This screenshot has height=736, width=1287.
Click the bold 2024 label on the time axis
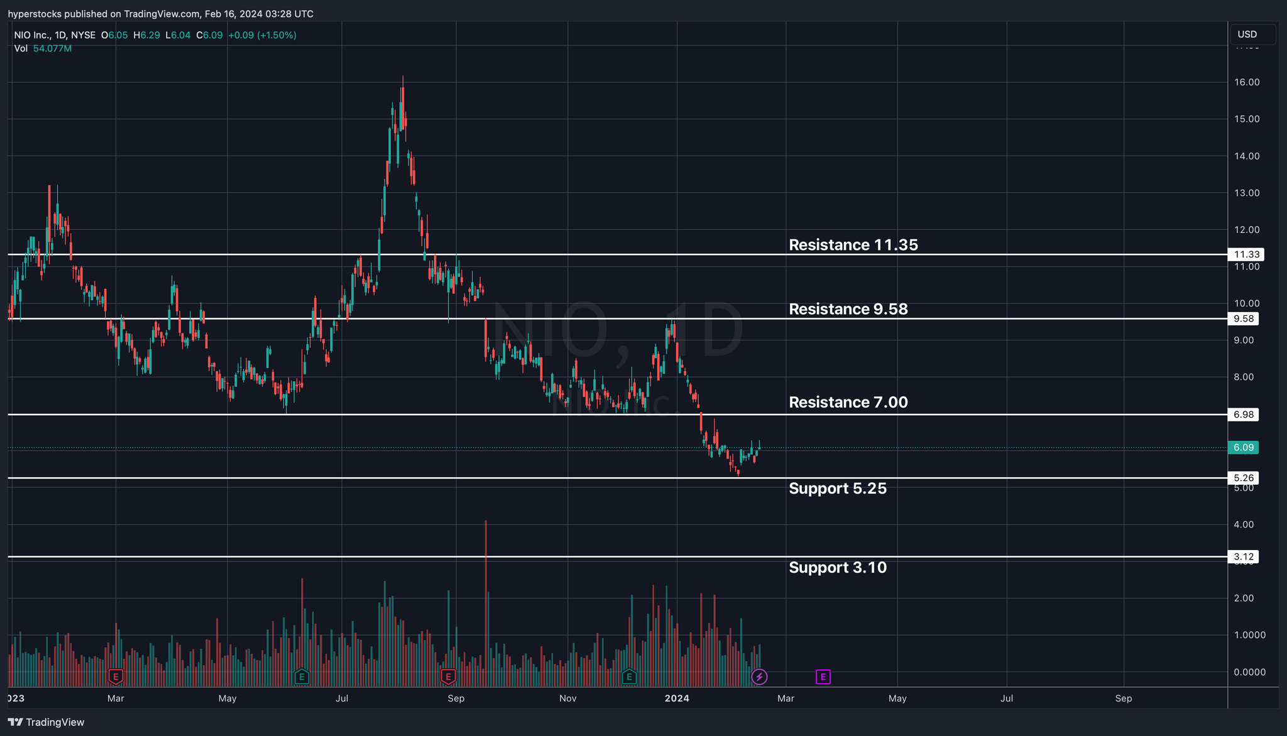click(x=677, y=698)
